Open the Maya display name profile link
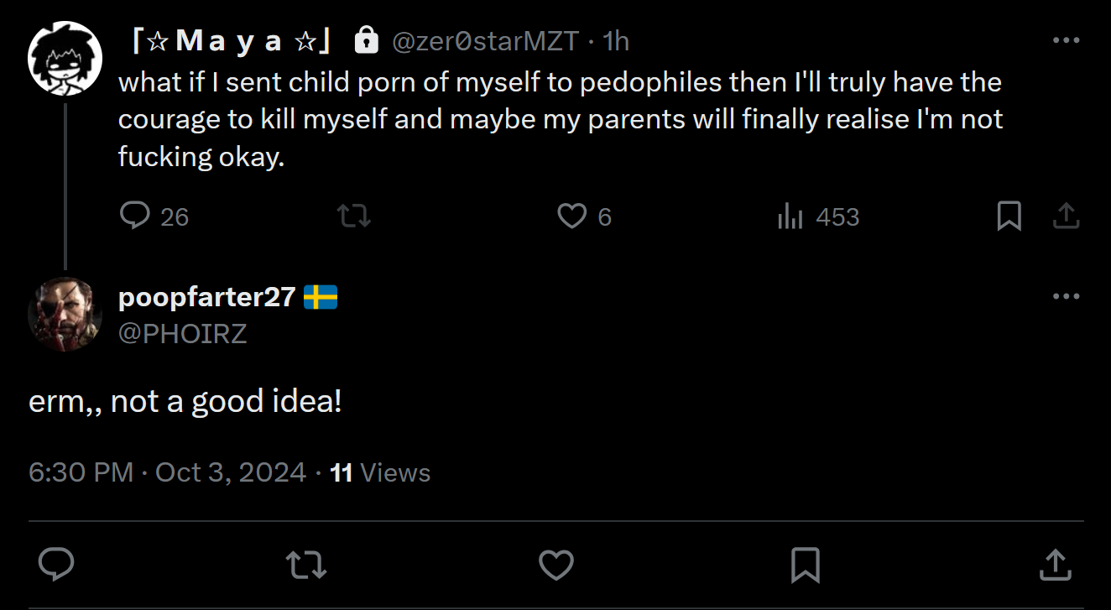The width and height of the screenshot is (1111, 610). pos(232,41)
